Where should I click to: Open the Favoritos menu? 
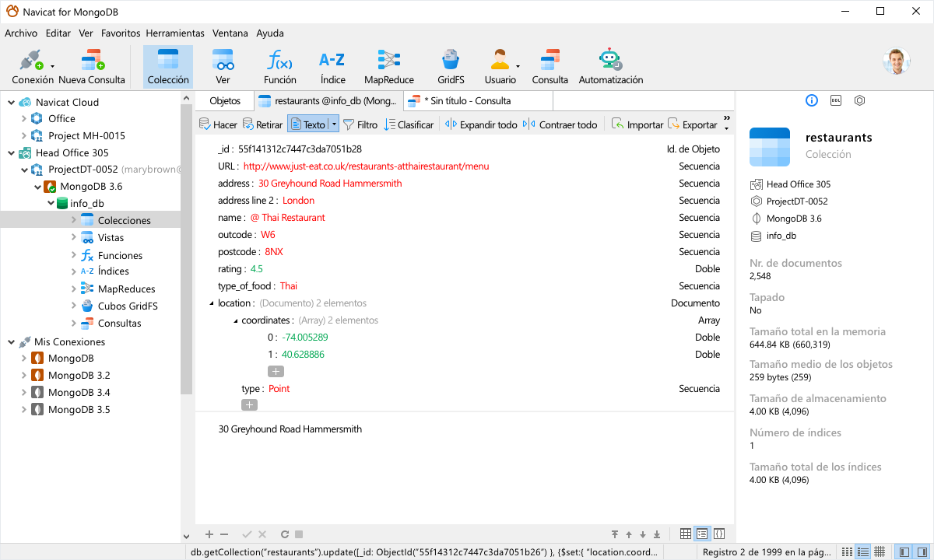click(121, 33)
